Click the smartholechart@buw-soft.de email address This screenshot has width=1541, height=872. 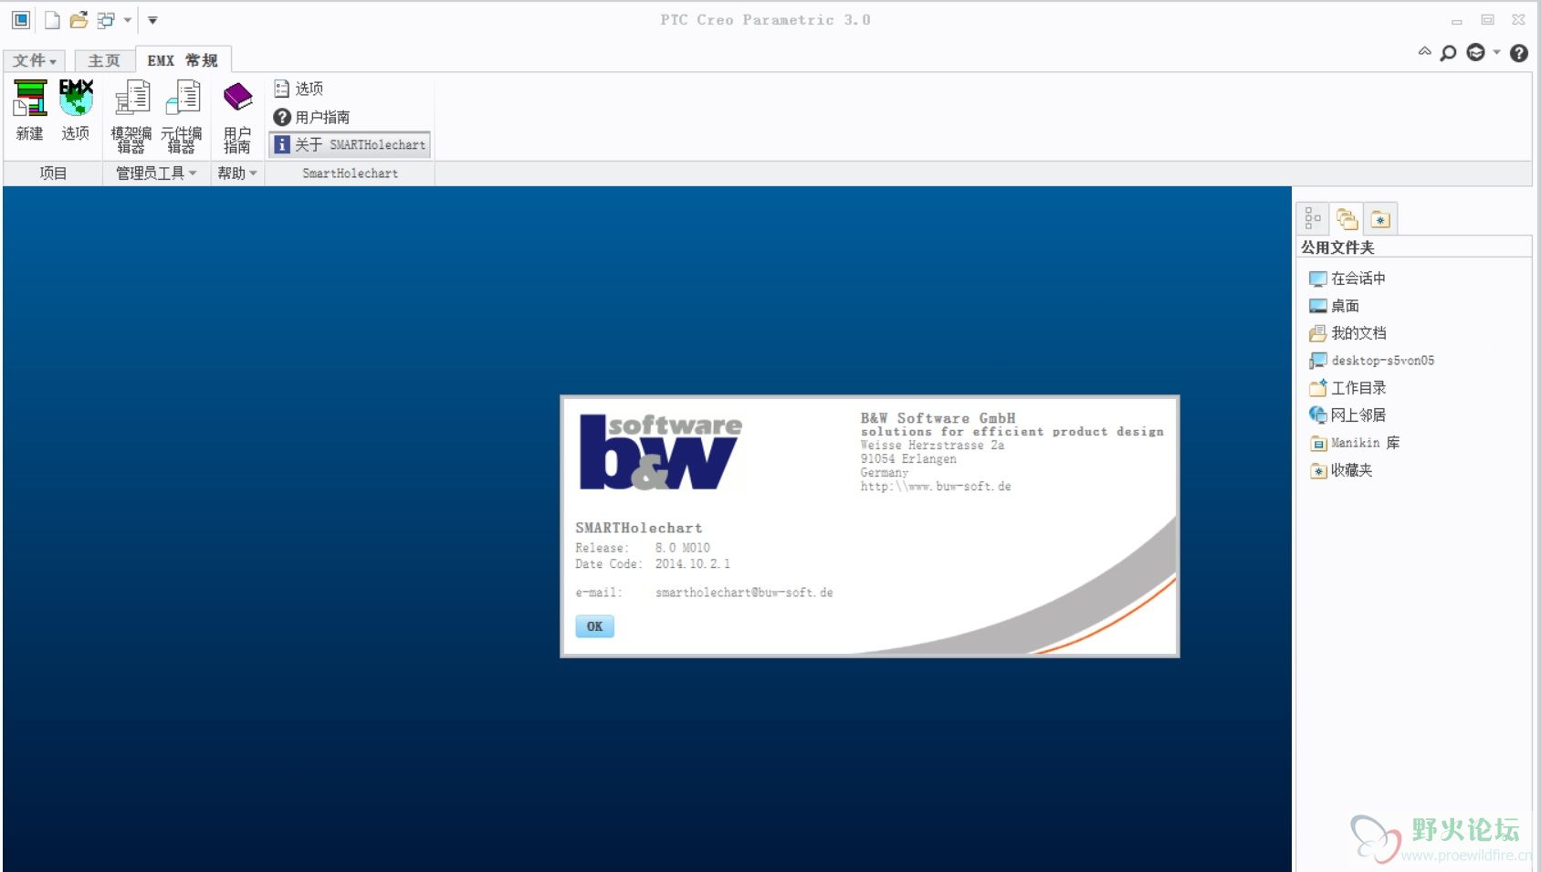click(x=744, y=593)
